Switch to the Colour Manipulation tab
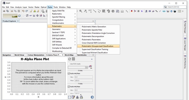The height and width of the screenshot is (100, 189). coord(36,55)
